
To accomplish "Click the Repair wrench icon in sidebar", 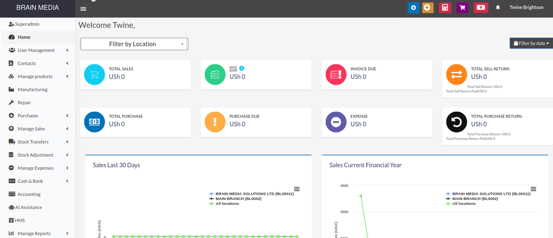I will [x=11, y=103].
